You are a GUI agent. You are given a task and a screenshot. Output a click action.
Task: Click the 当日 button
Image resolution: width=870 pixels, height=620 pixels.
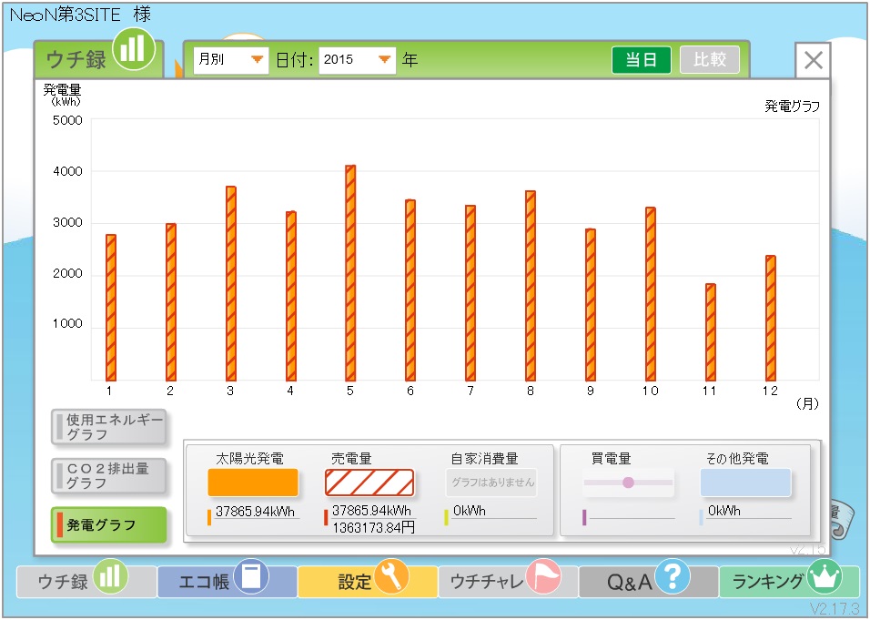(x=642, y=59)
